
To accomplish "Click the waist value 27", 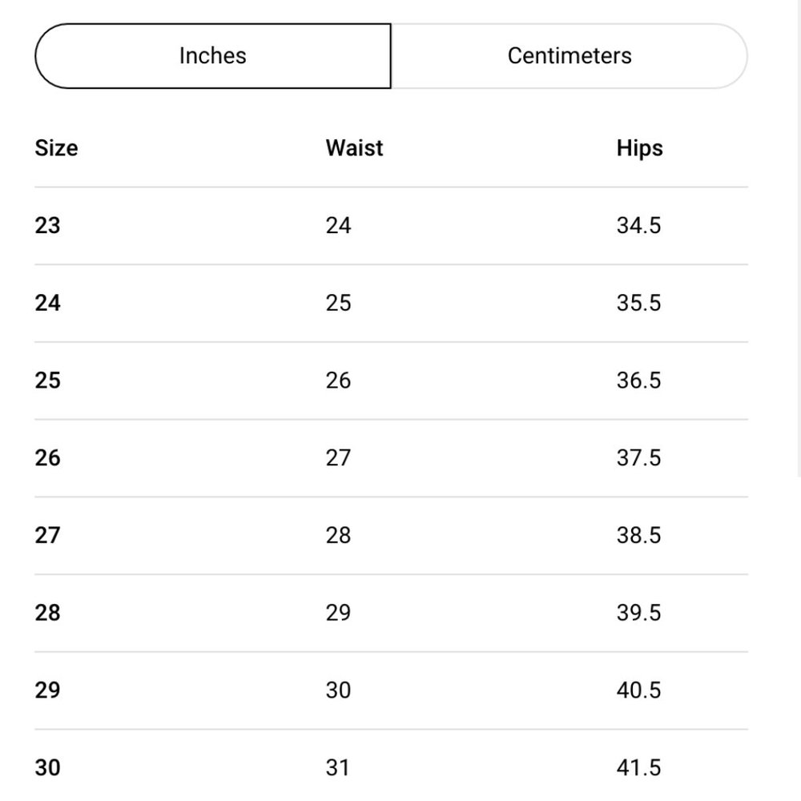I will (338, 457).
